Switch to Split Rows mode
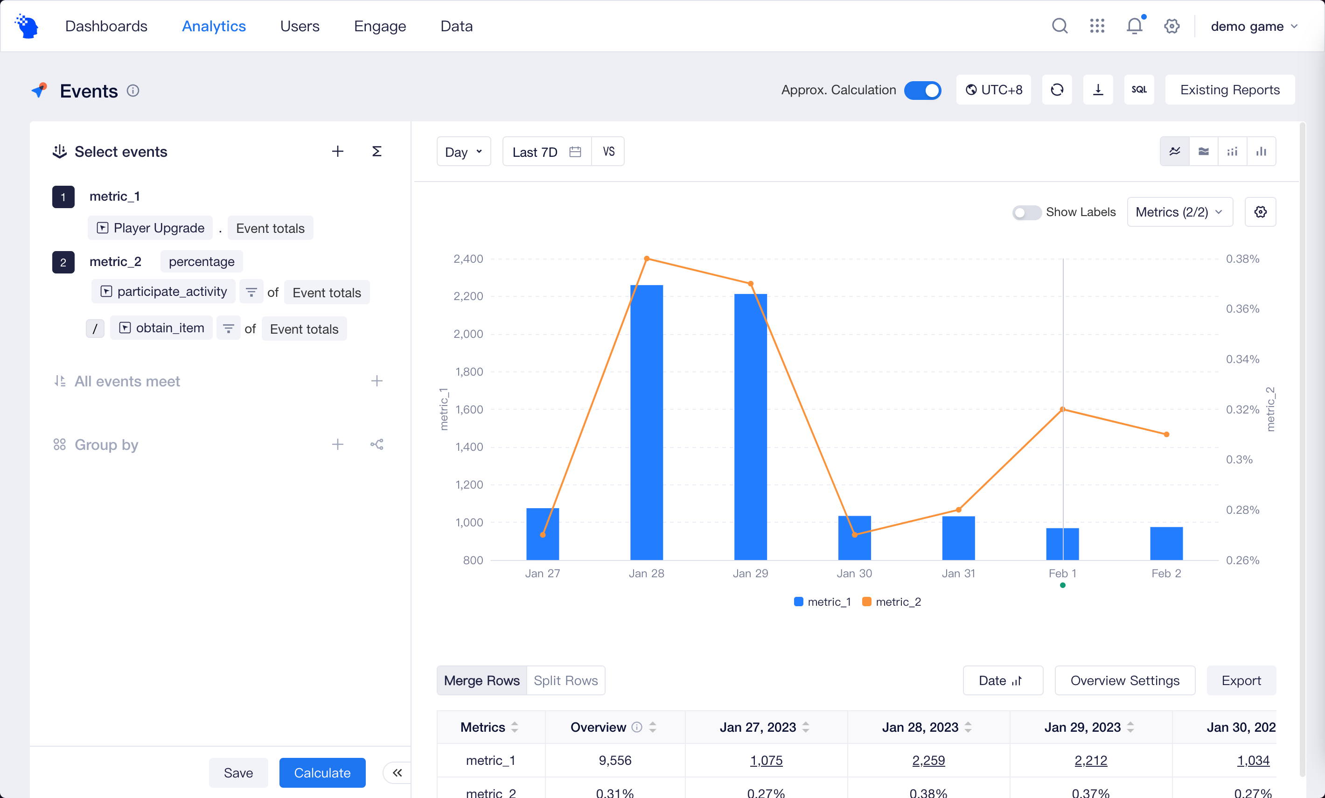 (x=565, y=679)
